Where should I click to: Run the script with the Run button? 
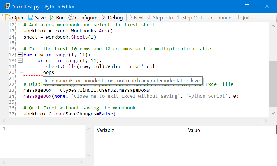point(57,17)
